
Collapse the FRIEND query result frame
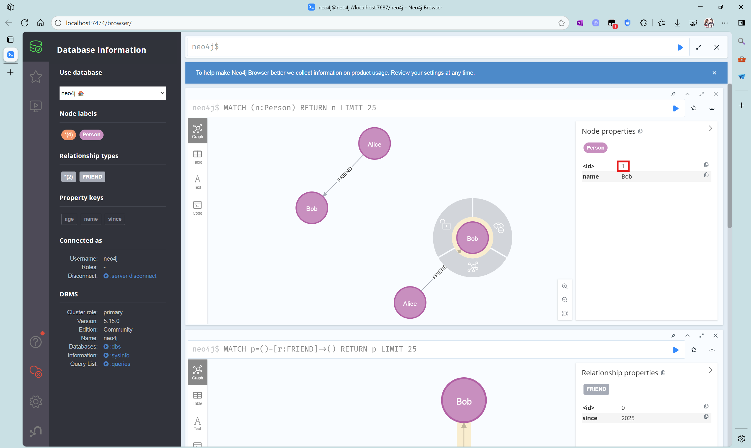coord(688,336)
